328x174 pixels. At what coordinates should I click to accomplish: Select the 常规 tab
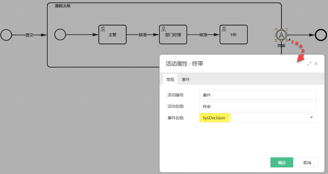click(170, 79)
